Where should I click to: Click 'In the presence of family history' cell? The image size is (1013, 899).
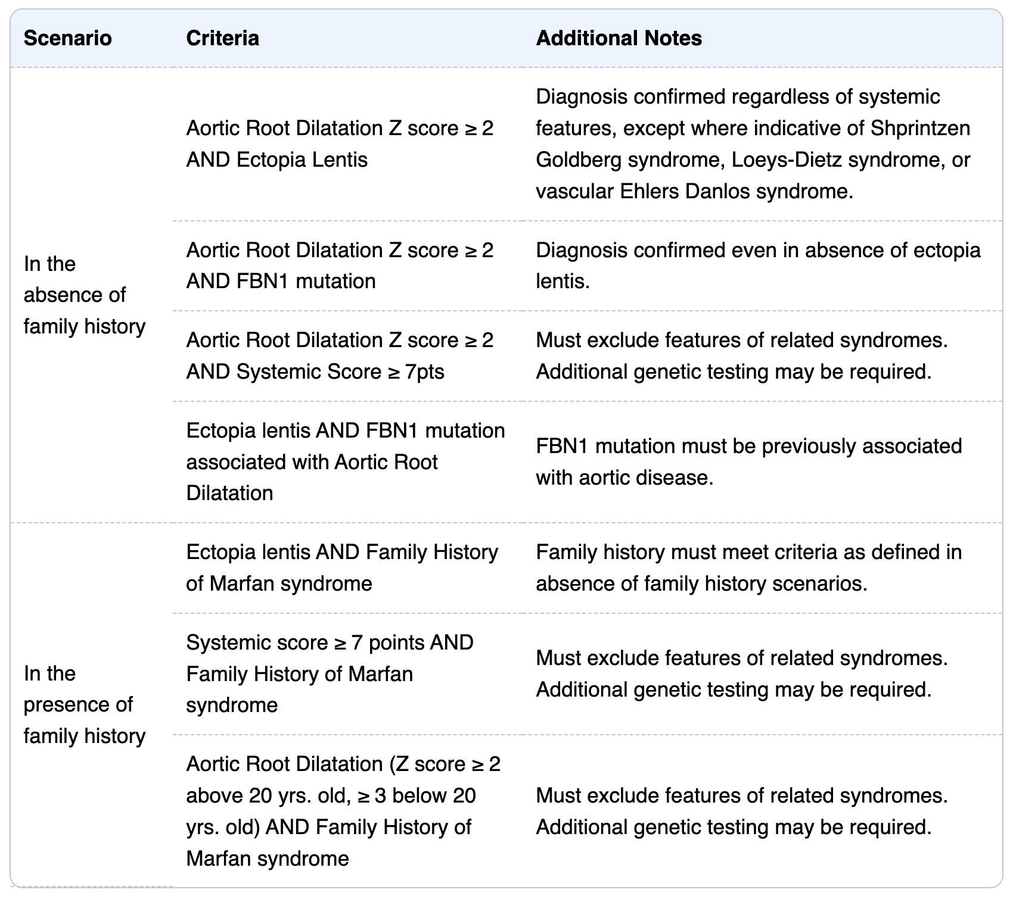(x=84, y=705)
